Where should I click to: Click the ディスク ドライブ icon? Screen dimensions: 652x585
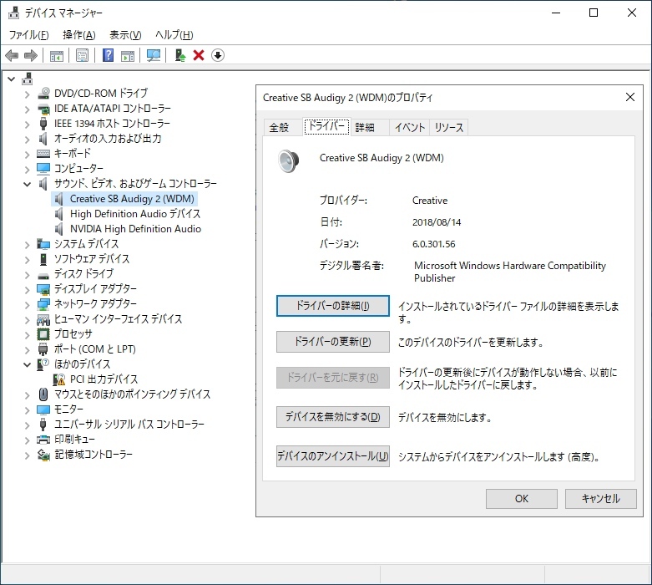pyautogui.click(x=43, y=275)
